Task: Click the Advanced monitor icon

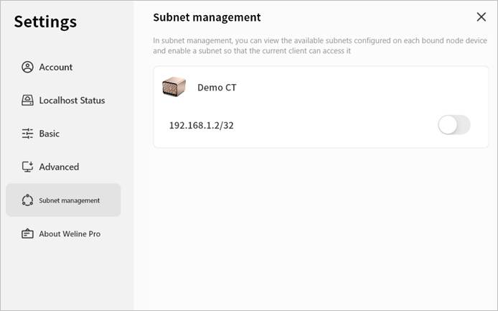Action: tap(28, 167)
